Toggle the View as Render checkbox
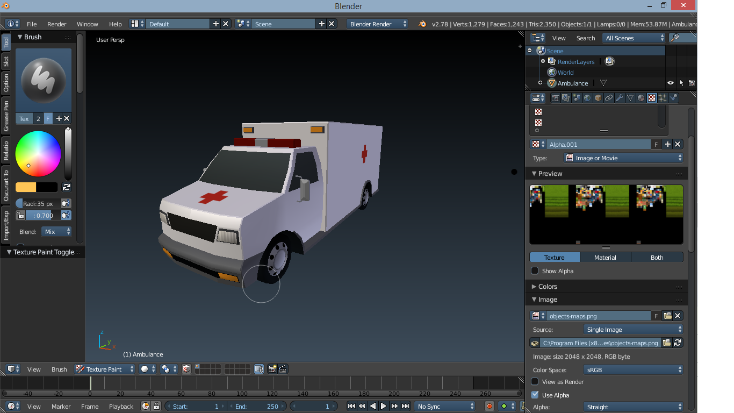734x413 pixels. coord(535,382)
